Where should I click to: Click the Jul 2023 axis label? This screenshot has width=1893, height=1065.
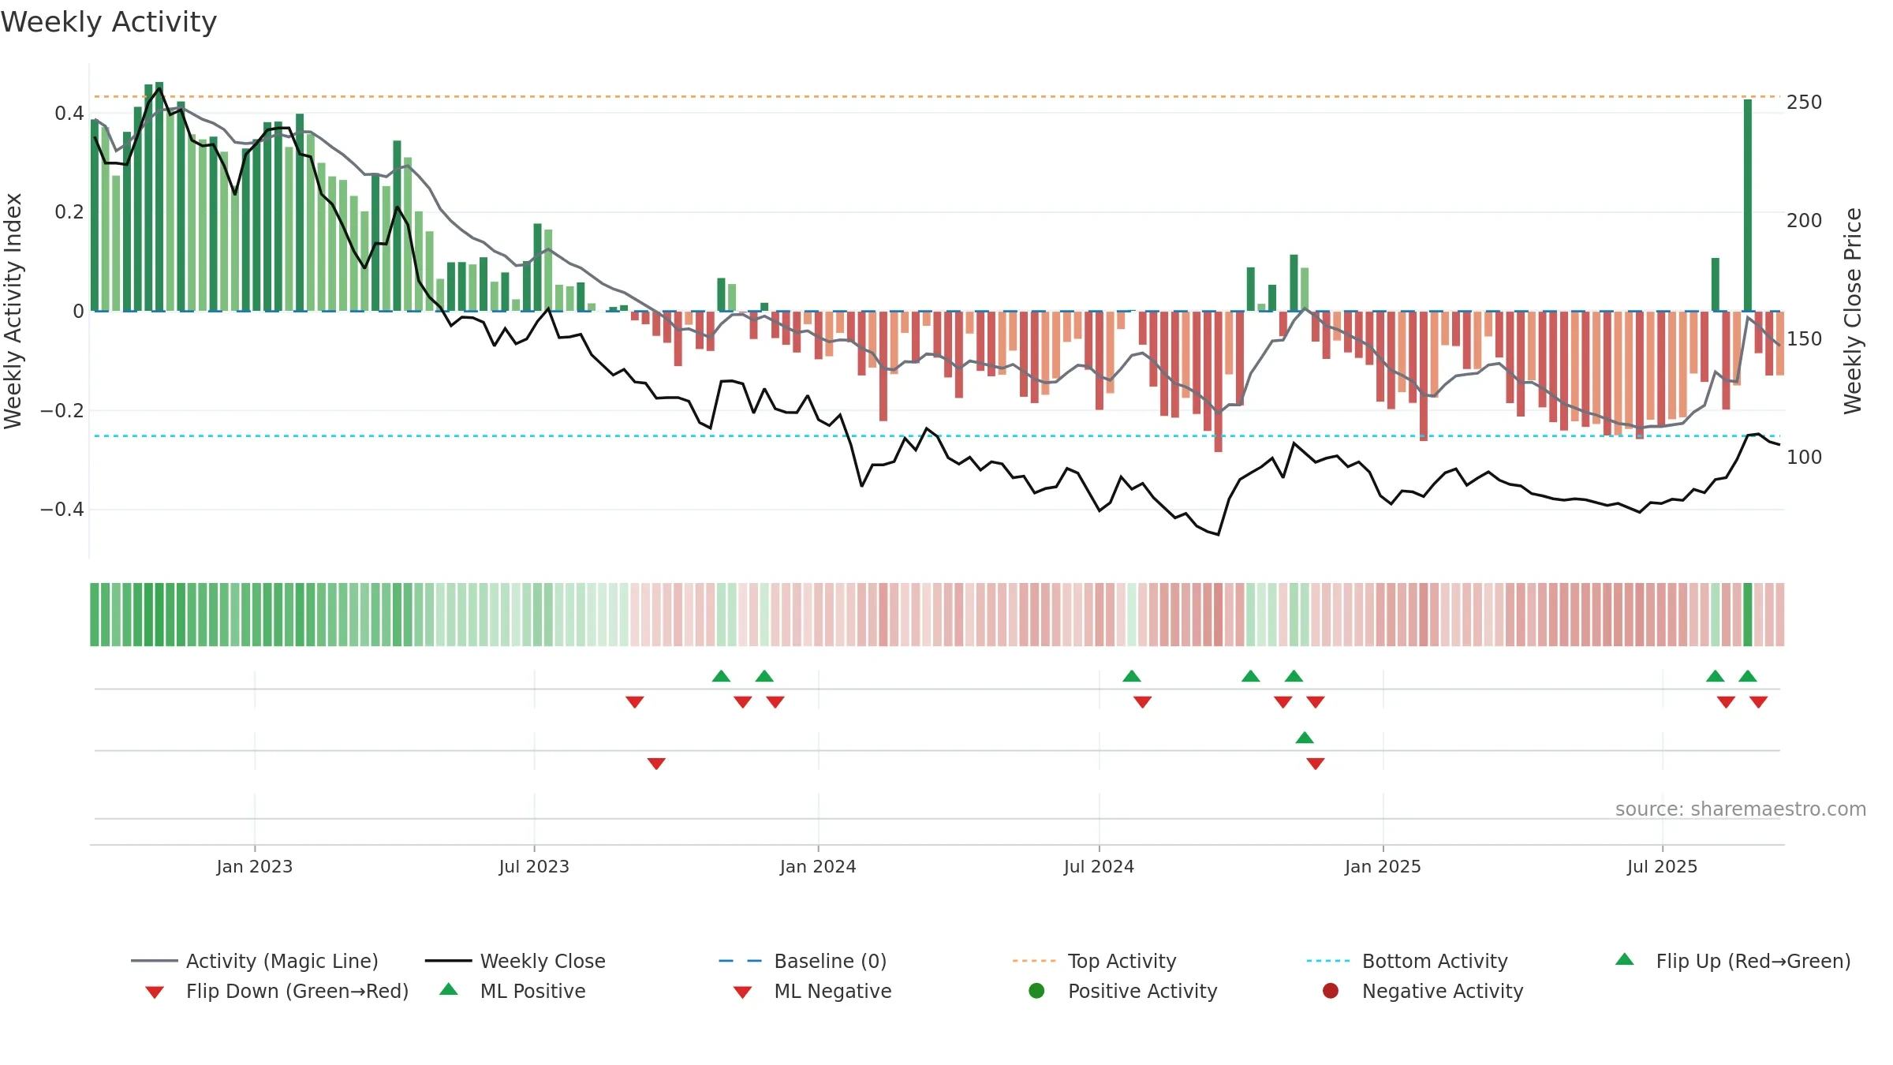[x=534, y=867]
